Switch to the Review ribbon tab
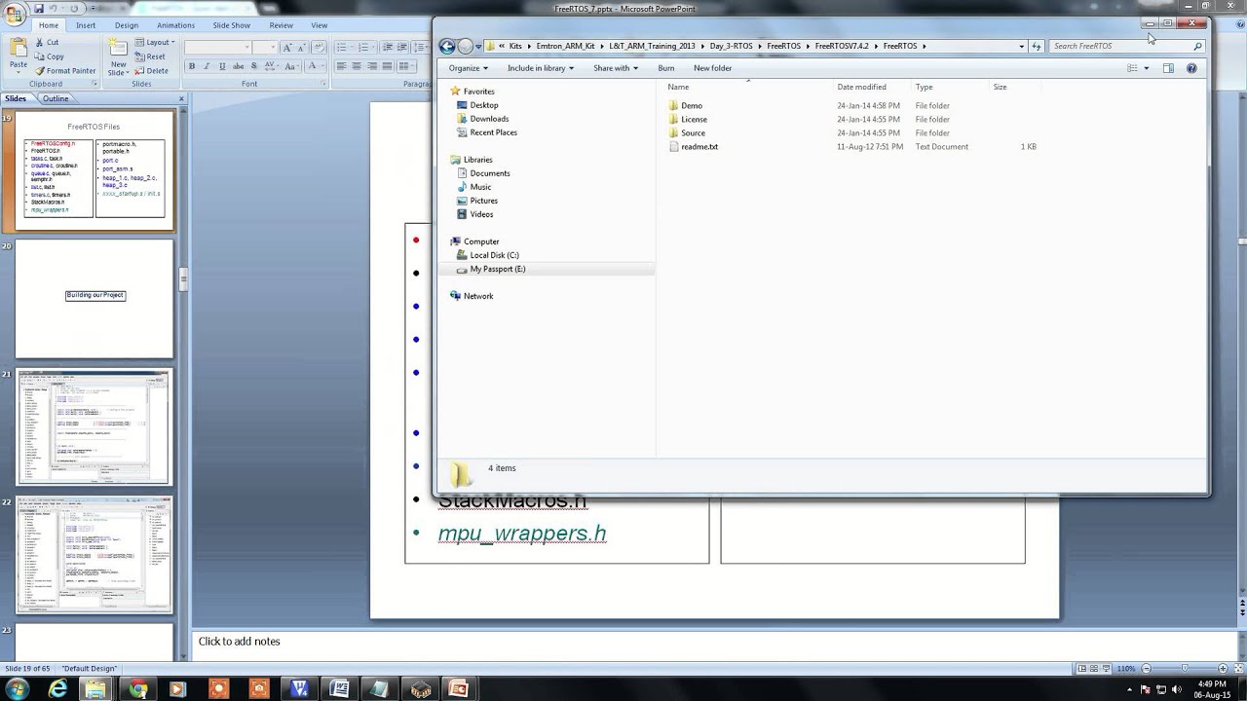Screen dimensions: 1247x701 point(281,25)
